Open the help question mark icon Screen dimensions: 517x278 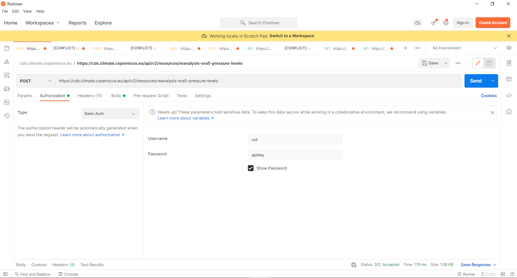(512, 274)
